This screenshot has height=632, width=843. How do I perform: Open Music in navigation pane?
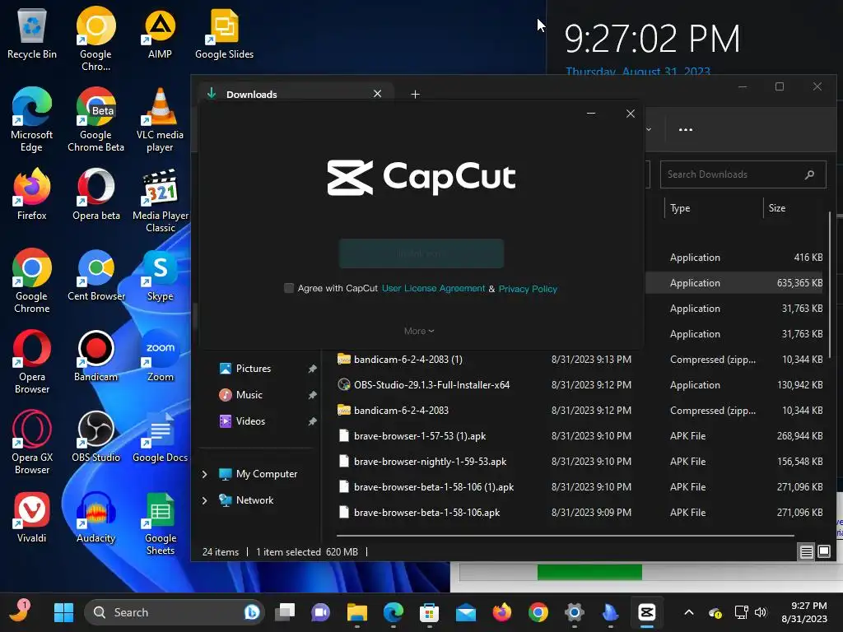(x=249, y=394)
